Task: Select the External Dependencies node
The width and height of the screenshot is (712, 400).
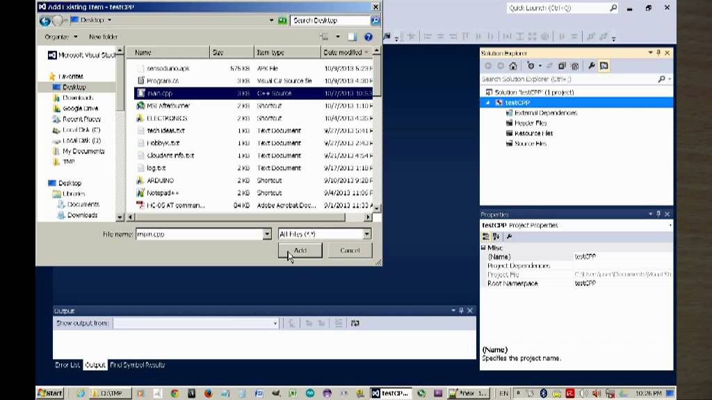Action: pos(545,113)
